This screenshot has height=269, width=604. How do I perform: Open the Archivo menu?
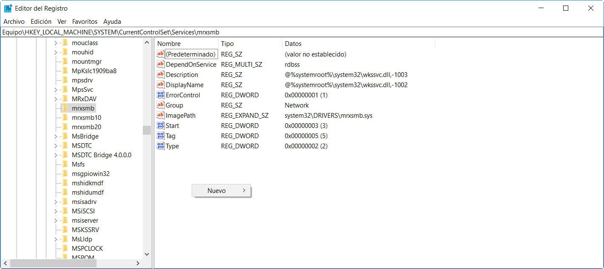[x=14, y=22]
